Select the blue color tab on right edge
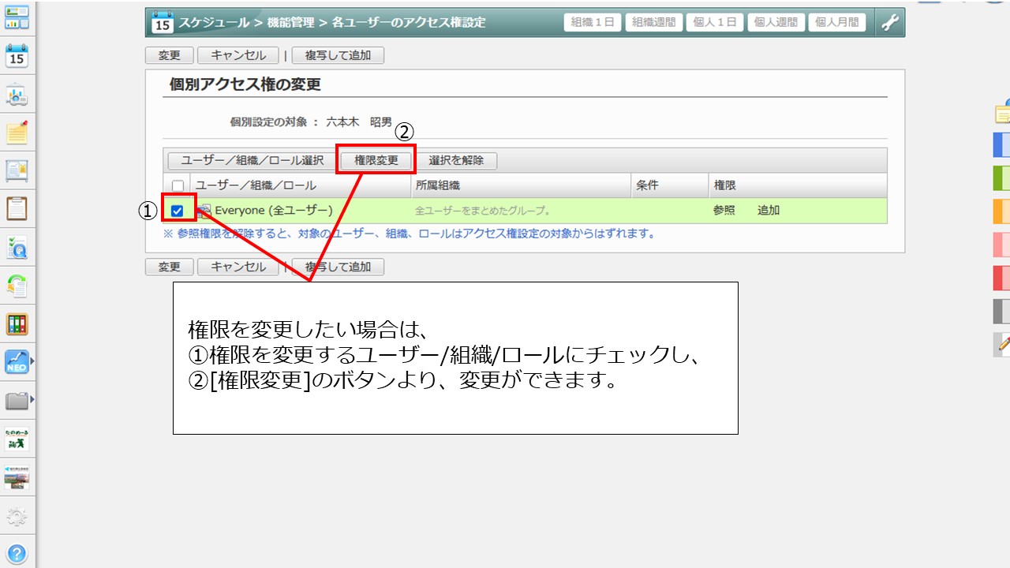Viewport: 1010px width, 568px height. [1001, 146]
